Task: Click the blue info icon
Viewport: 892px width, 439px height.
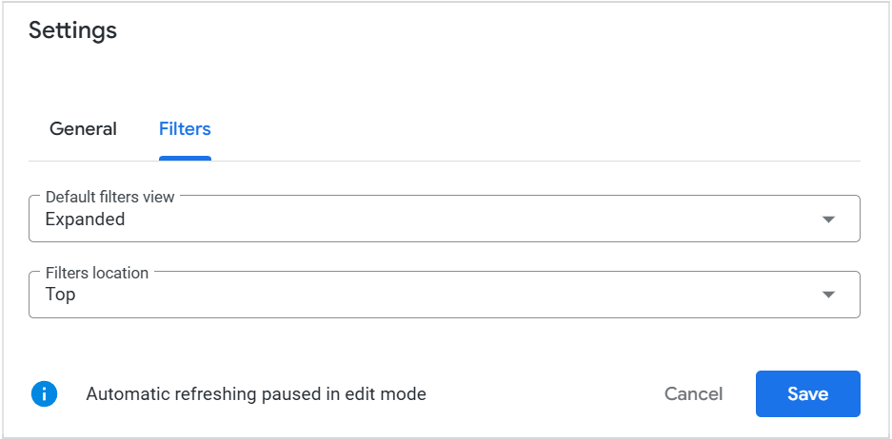Action: click(x=44, y=393)
